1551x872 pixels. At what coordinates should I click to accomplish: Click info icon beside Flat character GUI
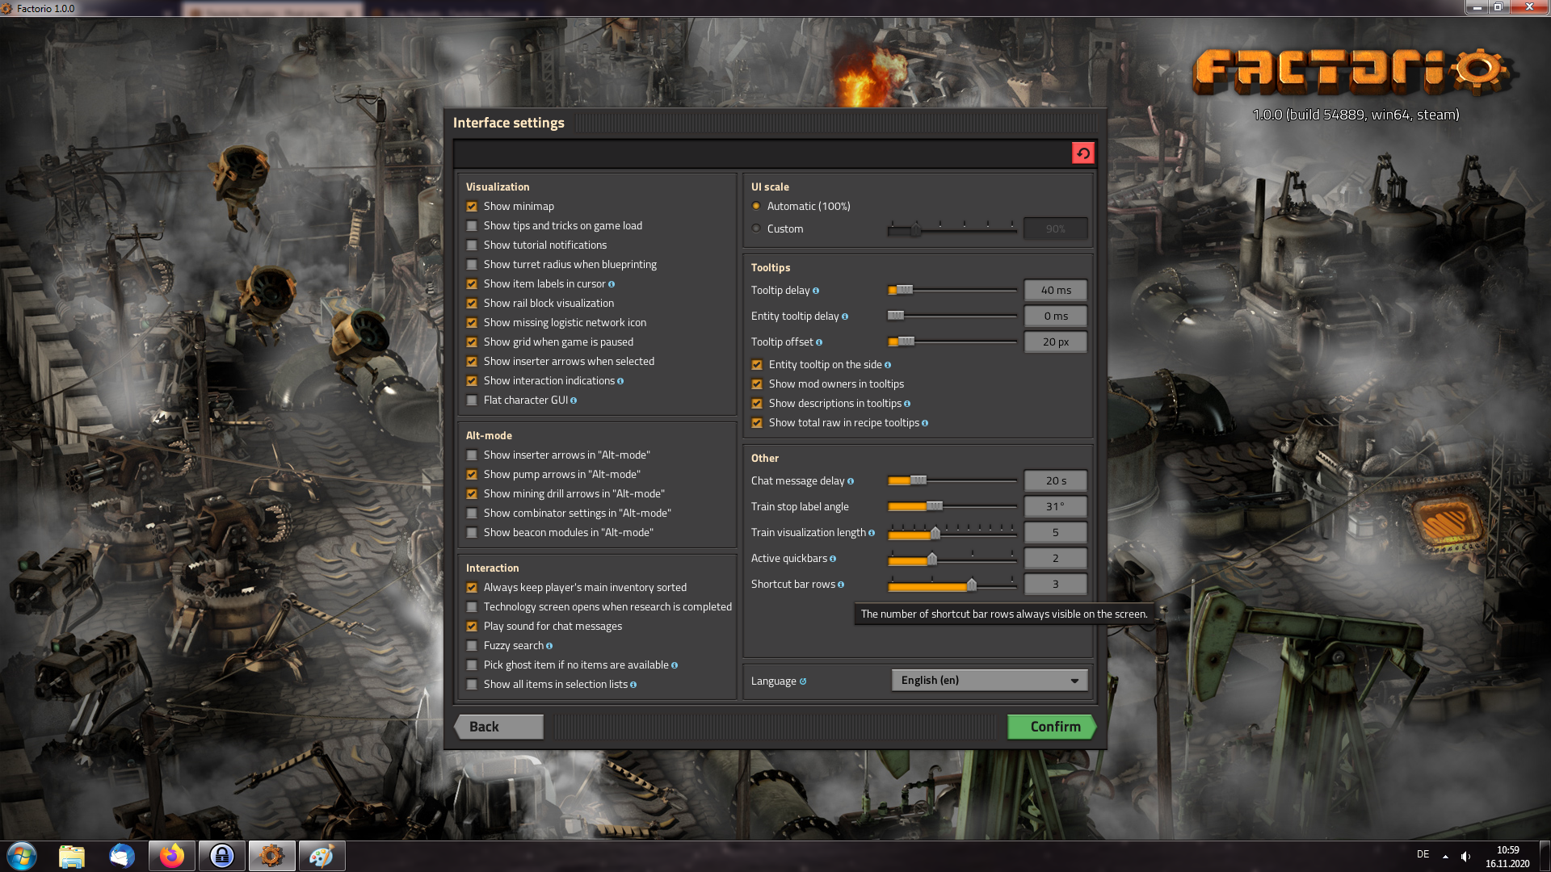coord(574,400)
